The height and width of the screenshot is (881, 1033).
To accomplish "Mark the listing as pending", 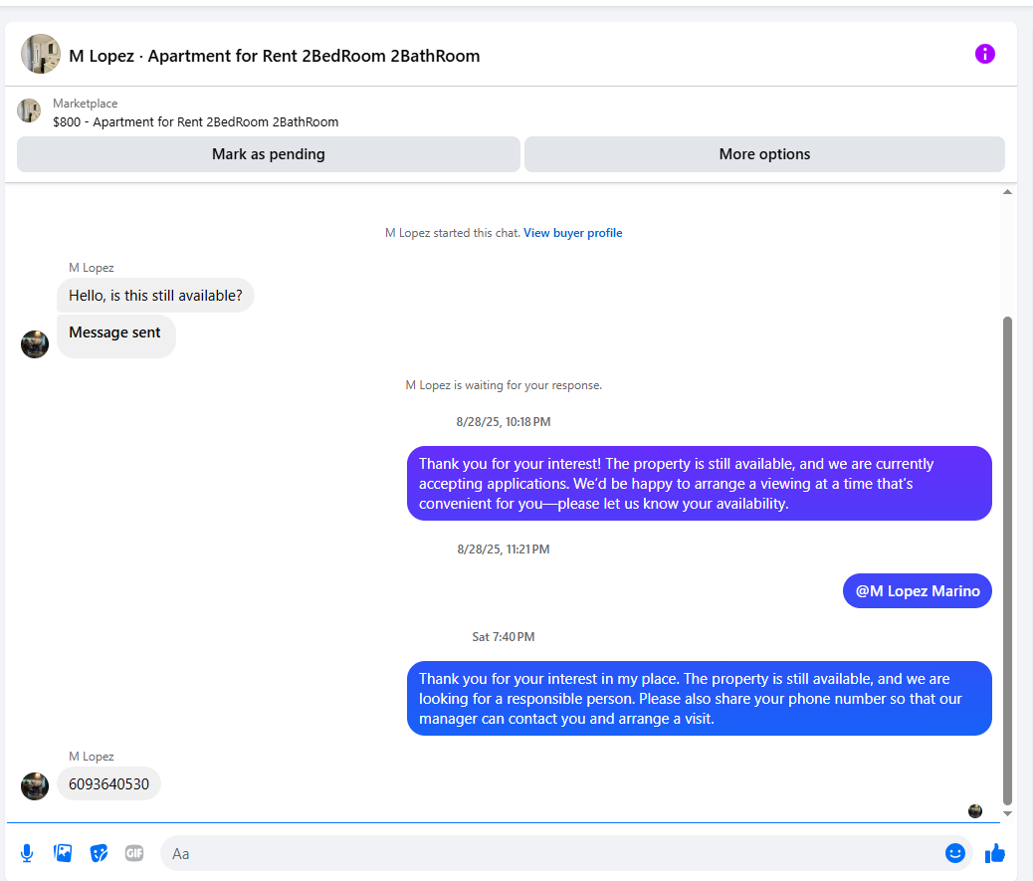I will 268,154.
